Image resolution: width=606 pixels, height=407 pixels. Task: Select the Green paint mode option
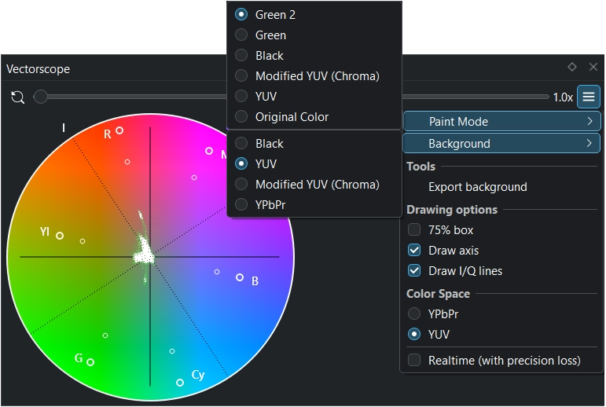click(x=270, y=35)
